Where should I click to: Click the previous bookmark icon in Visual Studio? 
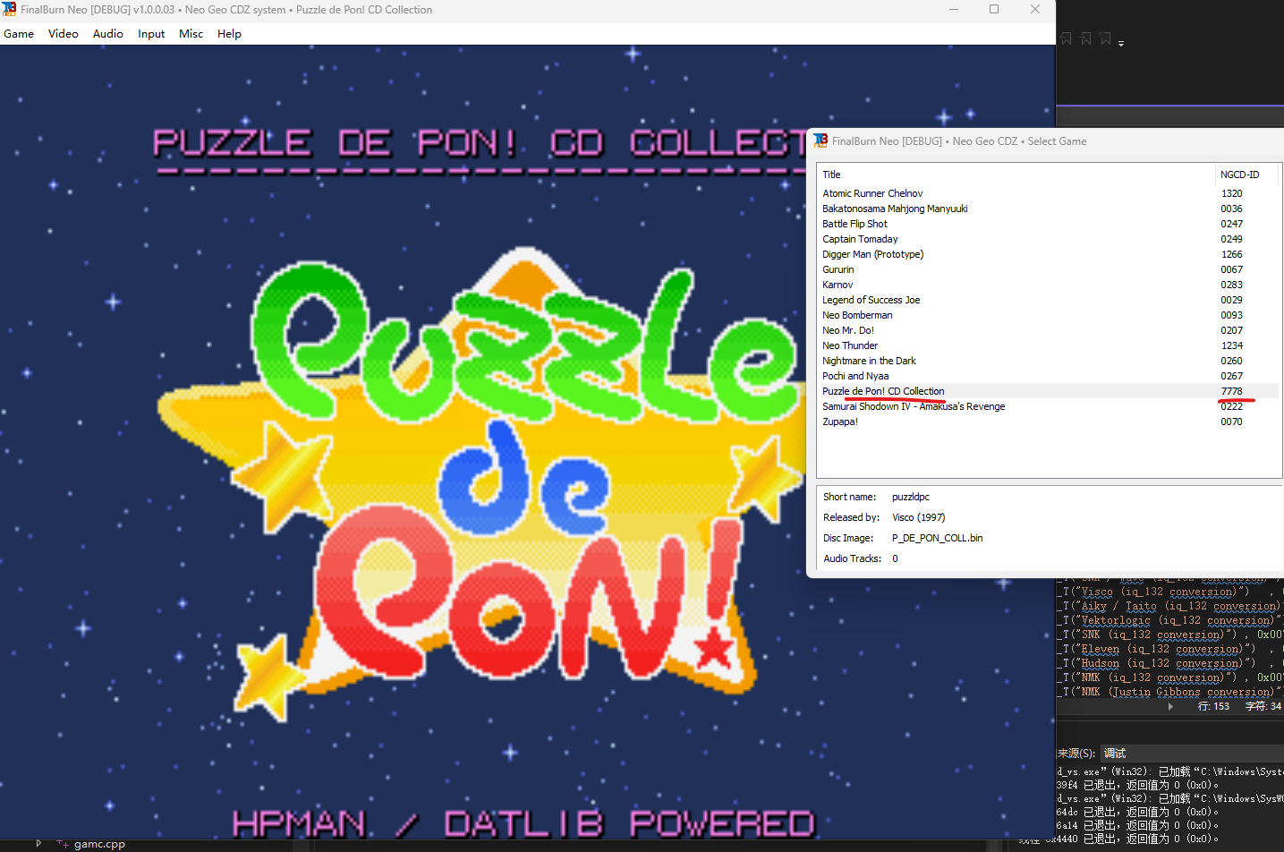click(x=1066, y=38)
